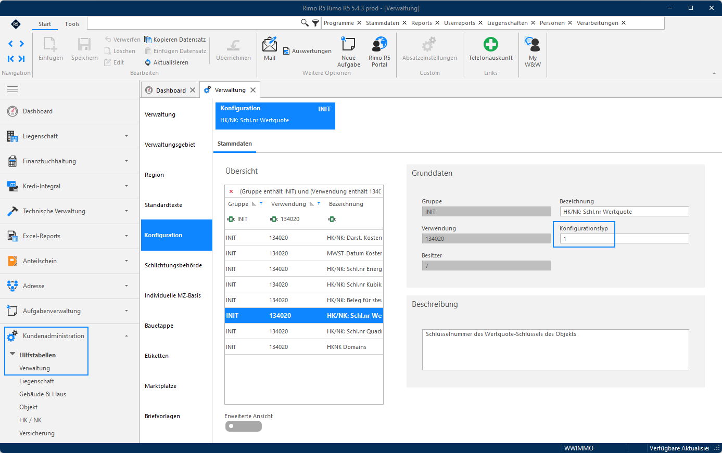This screenshot has height=453, width=722.
Task: Collapse the Hilfstabellen tree node
Action: click(x=12, y=355)
